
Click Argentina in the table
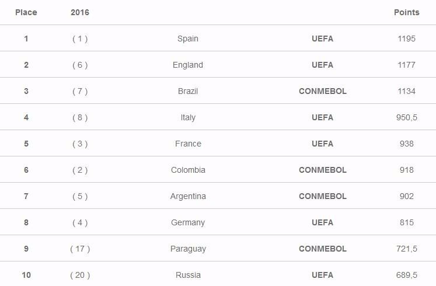(188, 196)
